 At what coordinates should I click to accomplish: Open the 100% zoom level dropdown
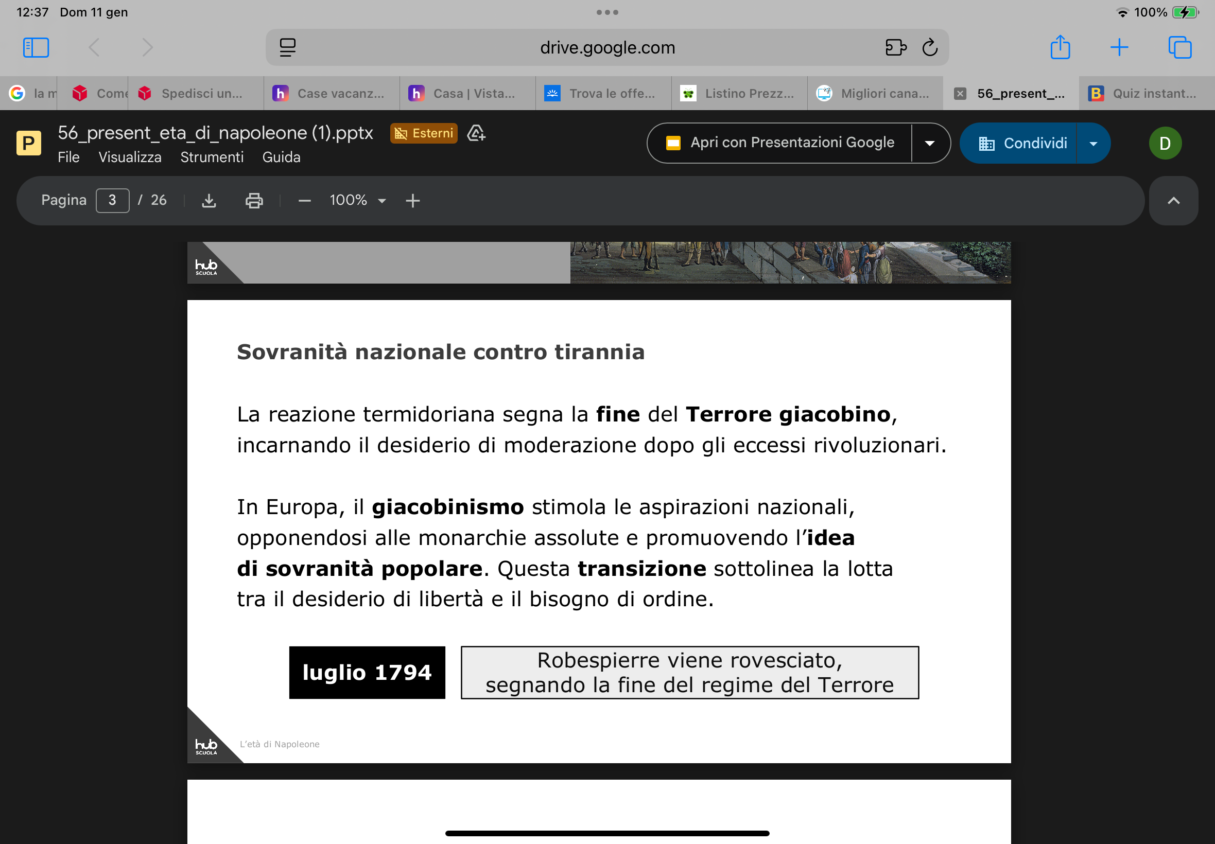[x=358, y=200]
